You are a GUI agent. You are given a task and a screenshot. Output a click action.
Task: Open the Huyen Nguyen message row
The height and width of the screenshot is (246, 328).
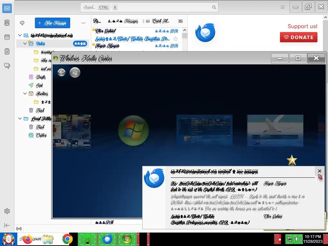(x=136, y=46)
